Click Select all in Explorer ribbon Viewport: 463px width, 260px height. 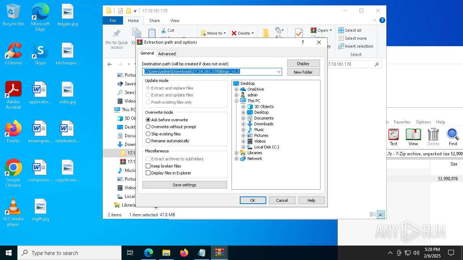350,30
